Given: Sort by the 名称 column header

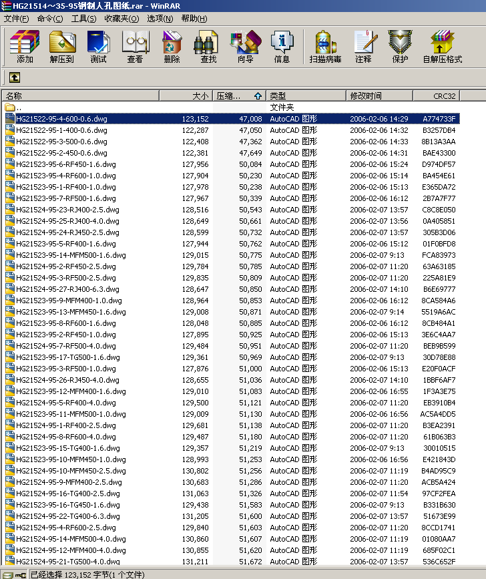Looking at the screenshot, I should point(81,95).
